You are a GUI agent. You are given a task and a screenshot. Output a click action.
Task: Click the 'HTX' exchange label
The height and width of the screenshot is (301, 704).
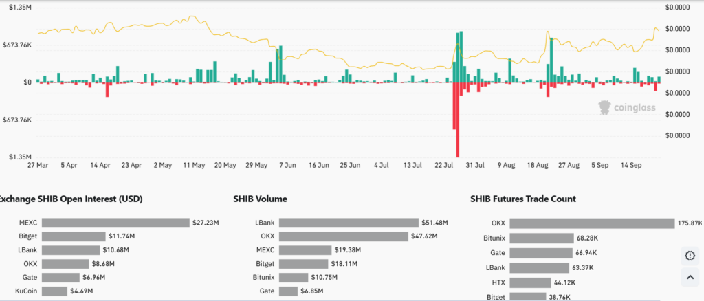pyautogui.click(x=499, y=282)
